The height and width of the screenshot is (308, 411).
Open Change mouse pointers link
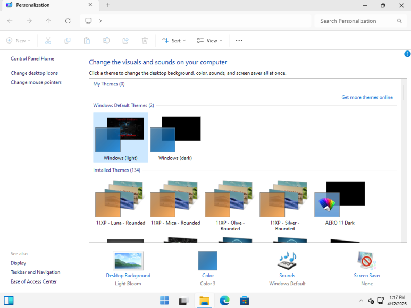pos(36,82)
